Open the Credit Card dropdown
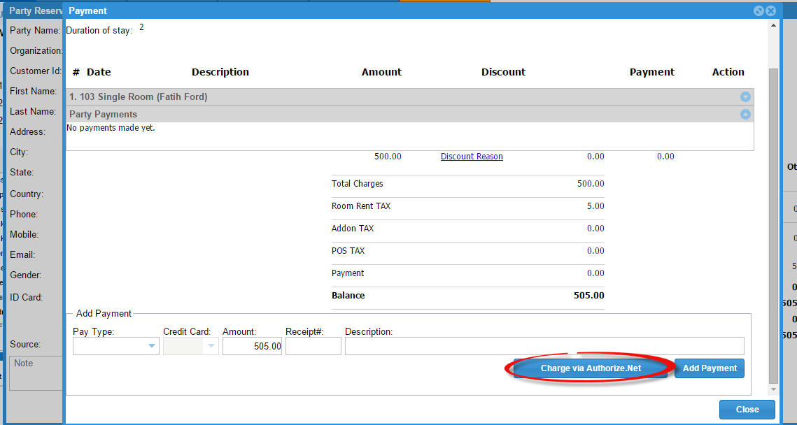 point(190,346)
